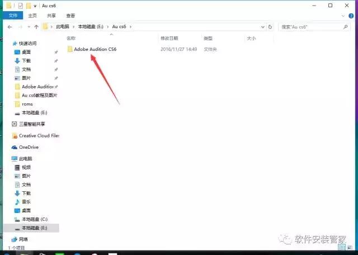Image resolution: width=358 pixels, height=255 pixels.
Task: Refresh the current folder
Action: [270, 27]
